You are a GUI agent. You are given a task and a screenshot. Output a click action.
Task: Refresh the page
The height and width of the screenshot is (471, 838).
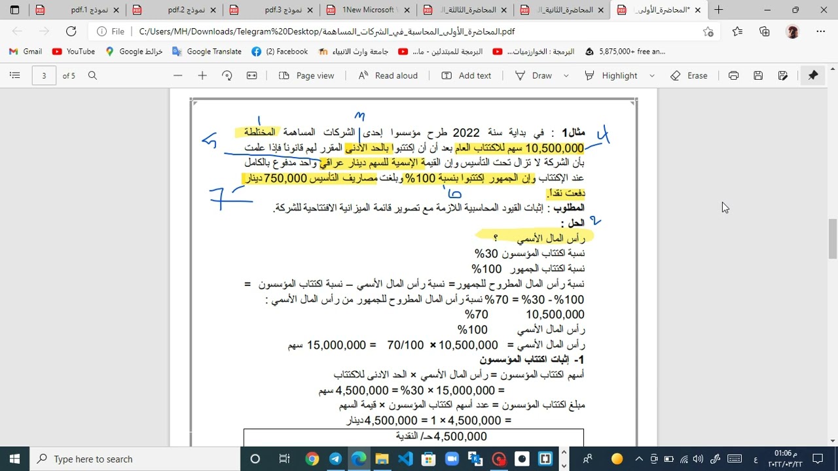tap(71, 31)
